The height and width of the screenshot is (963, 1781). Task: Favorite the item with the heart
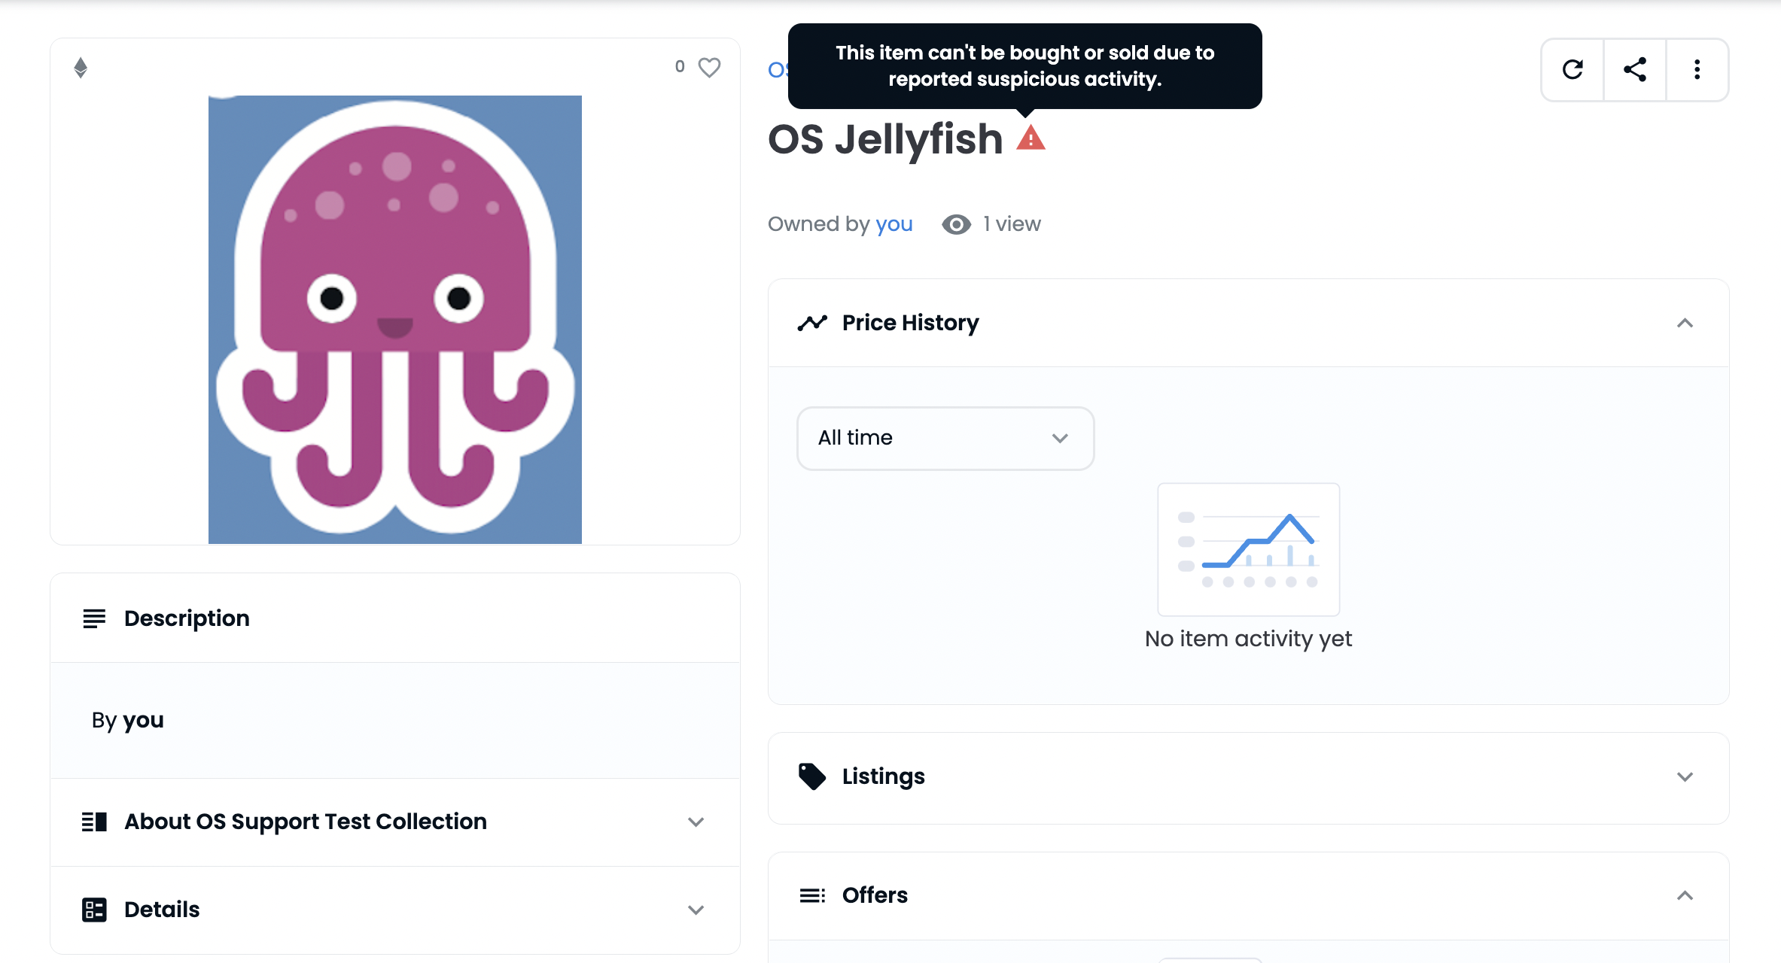coord(709,67)
